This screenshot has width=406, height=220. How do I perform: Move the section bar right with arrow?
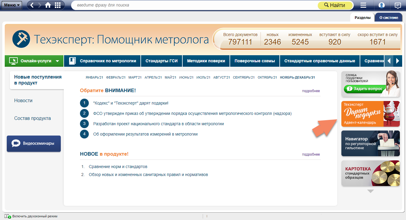398,61
